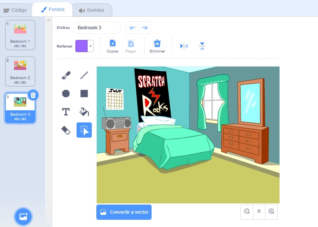Flip the backdrop vertically
Viewport: 318px width, 227px height.
click(x=202, y=46)
